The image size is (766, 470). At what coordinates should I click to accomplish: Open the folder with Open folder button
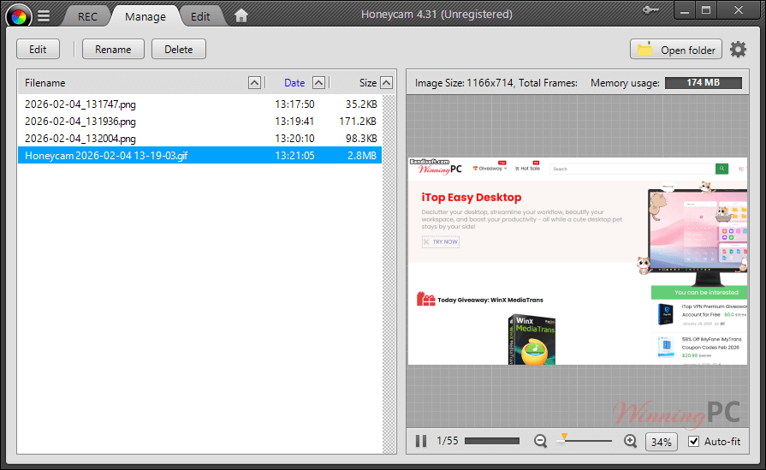coord(675,50)
